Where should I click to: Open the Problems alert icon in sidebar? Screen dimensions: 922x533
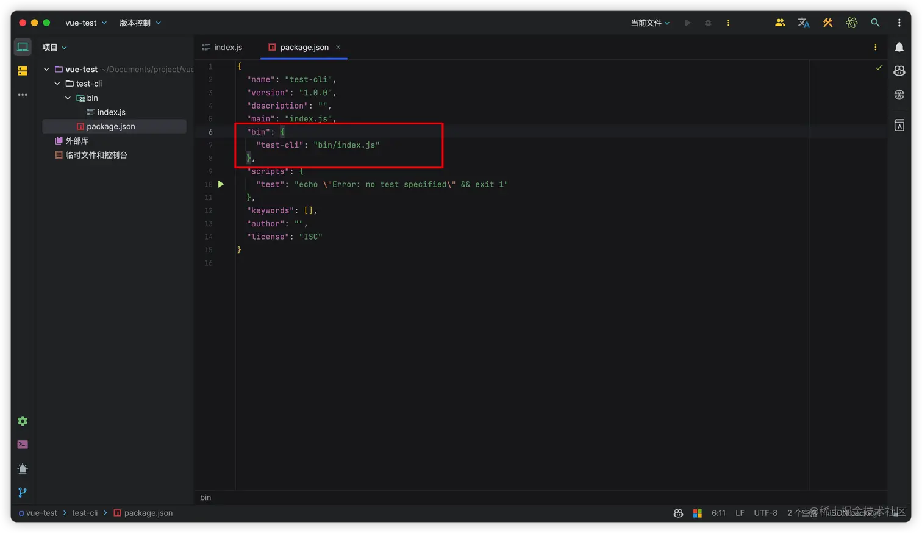[23, 468]
